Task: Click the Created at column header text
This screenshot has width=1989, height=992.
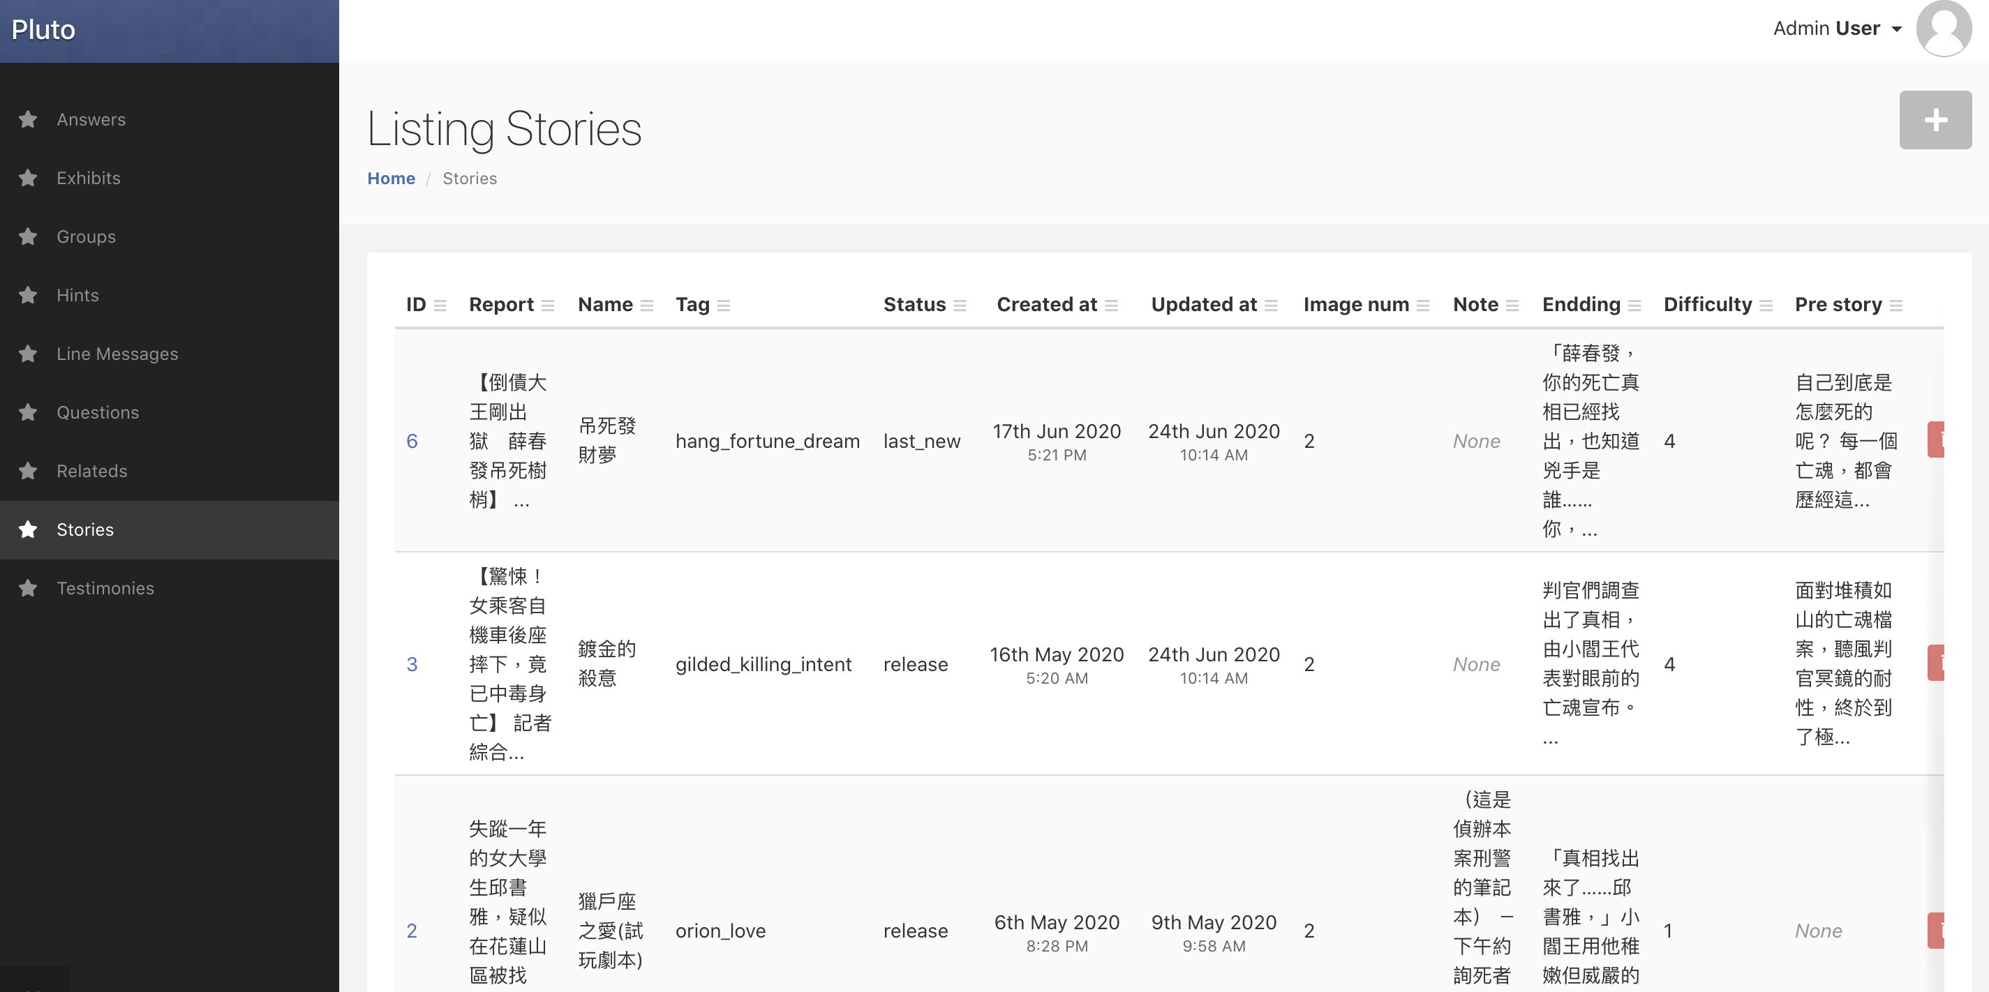Action: point(1046,305)
